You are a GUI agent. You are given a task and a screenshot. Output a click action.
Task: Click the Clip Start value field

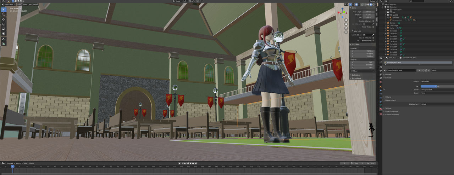click(x=369, y=15)
